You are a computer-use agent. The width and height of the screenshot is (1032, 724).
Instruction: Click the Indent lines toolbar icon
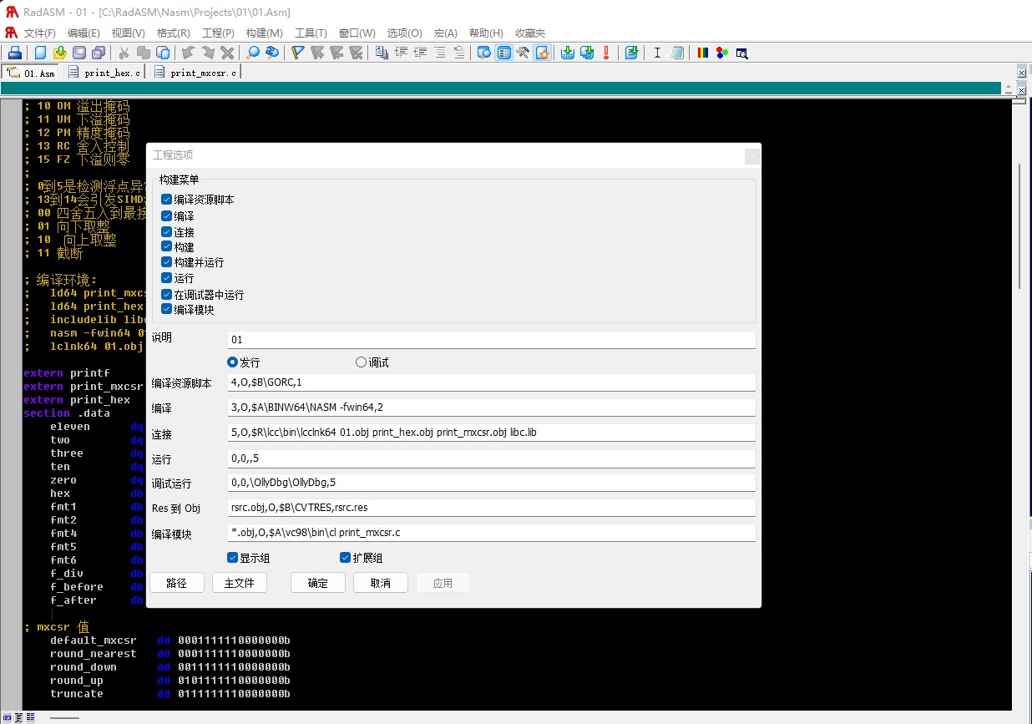[401, 53]
